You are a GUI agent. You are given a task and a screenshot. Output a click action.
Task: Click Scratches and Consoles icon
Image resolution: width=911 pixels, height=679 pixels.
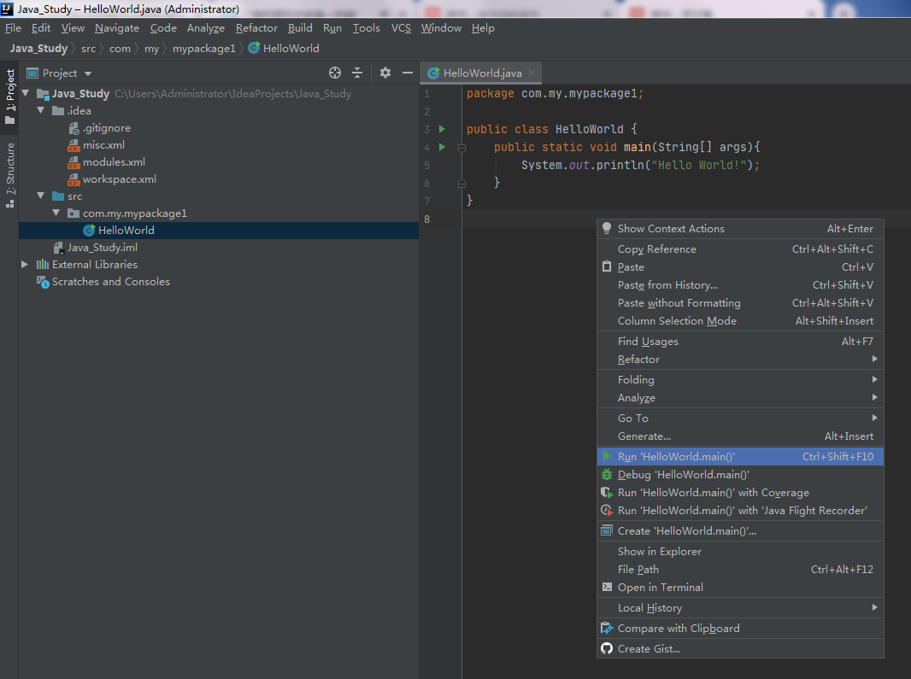(43, 282)
